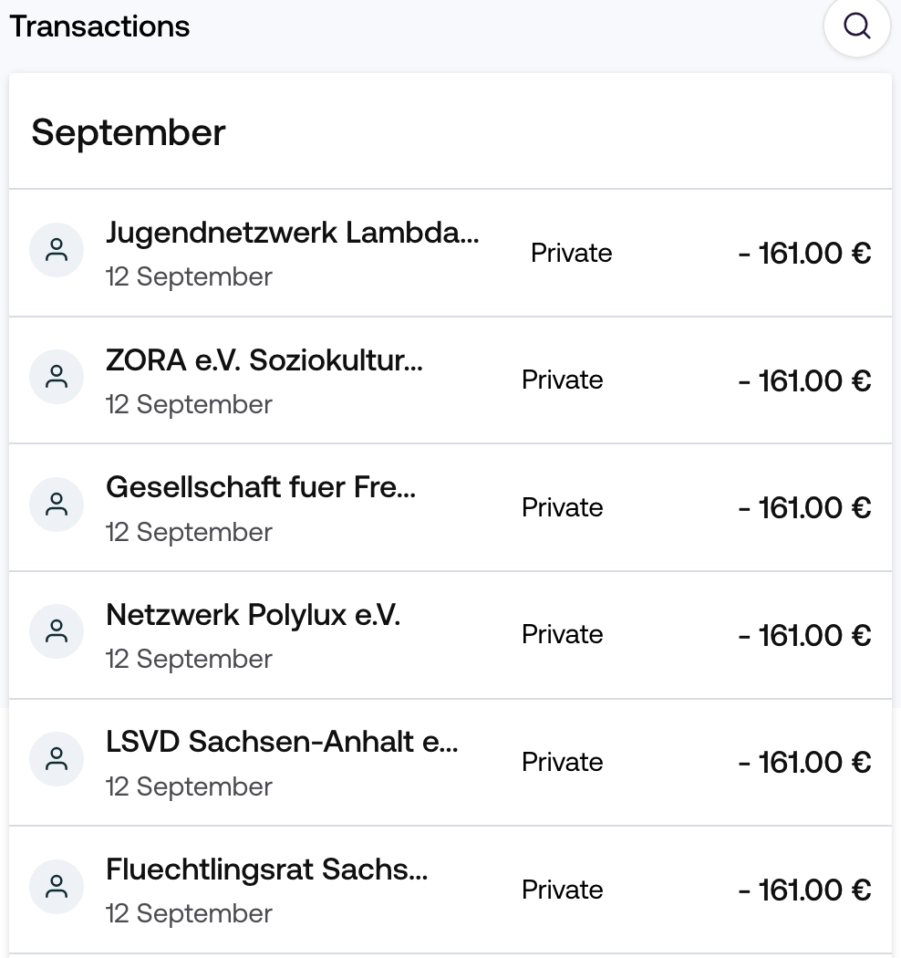Viewport: 901px width, 958px height.
Task: Click the ZORA e.V. payee avatar icon
Action: click(57, 377)
